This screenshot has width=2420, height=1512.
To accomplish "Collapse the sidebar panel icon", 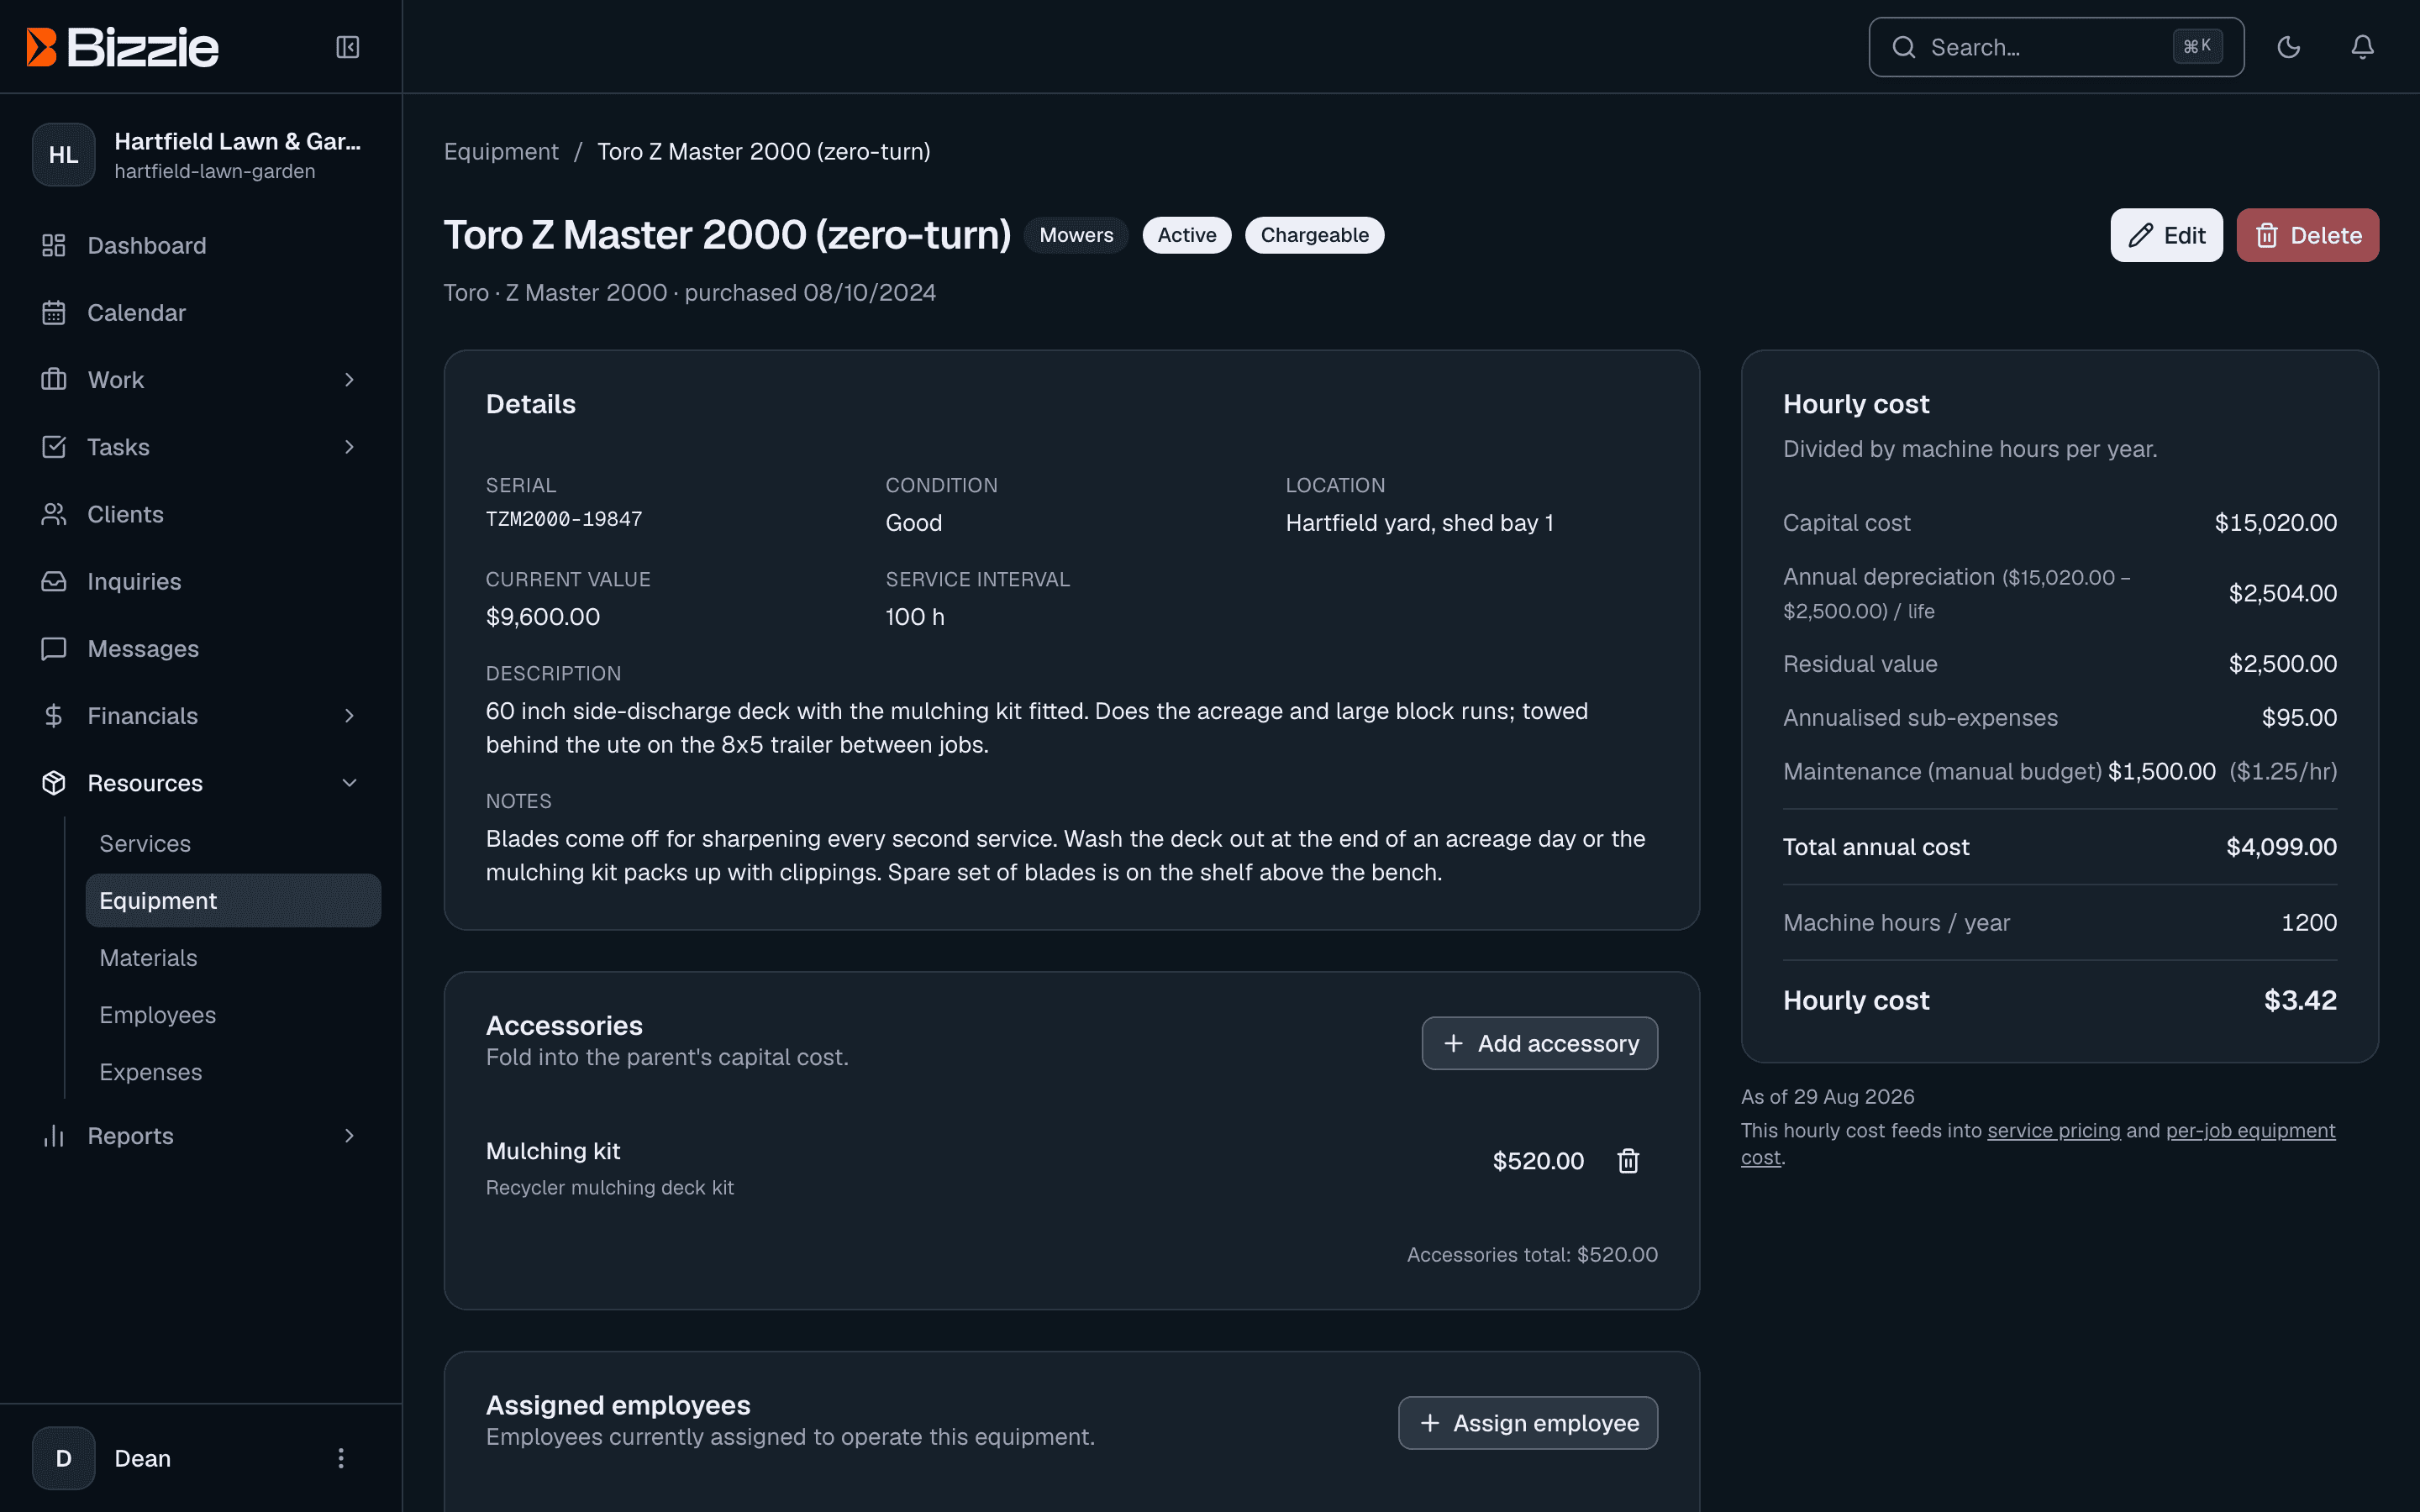I will (x=348, y=47).
